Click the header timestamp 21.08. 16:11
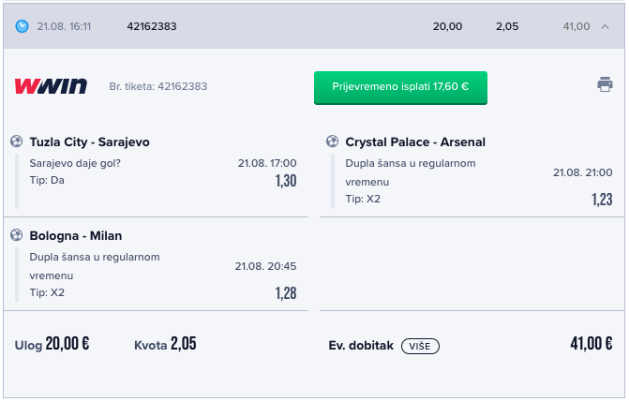This screenshot has height=402, width=629. 64,26
